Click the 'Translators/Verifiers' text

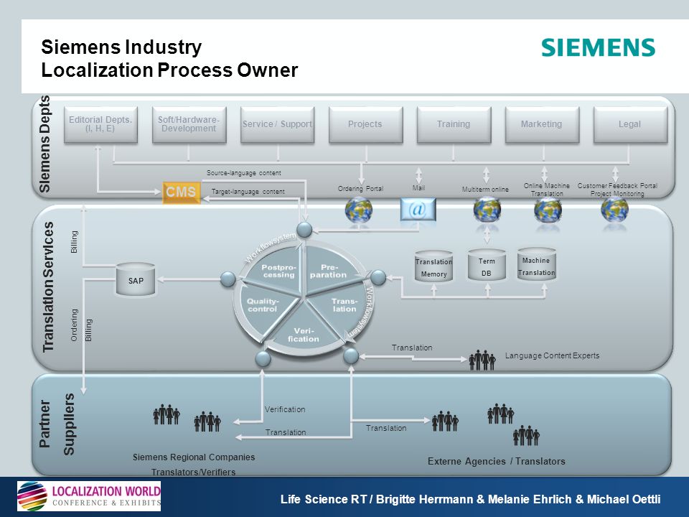point(193,472)
